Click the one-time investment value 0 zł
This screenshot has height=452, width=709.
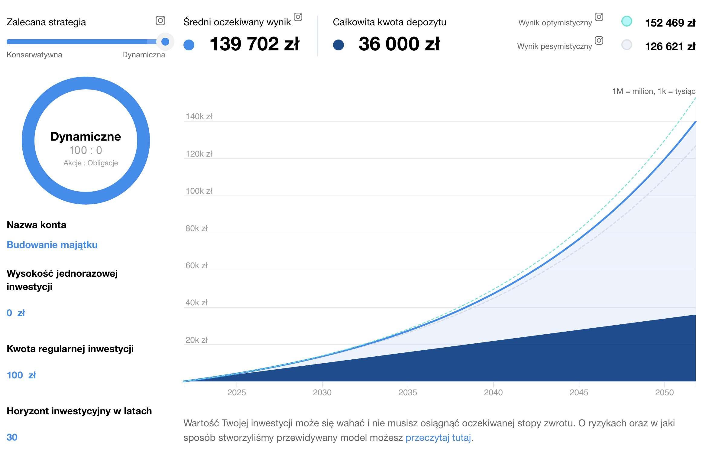click(x=16, y=313)
